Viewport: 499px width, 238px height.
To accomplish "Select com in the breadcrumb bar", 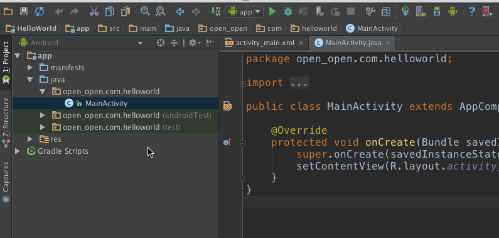I will (x=269, y=29).
